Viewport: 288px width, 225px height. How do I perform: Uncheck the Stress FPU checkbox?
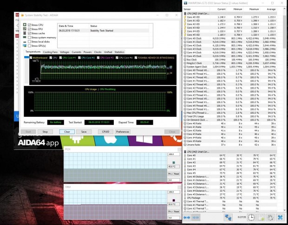tap(29, 29)
